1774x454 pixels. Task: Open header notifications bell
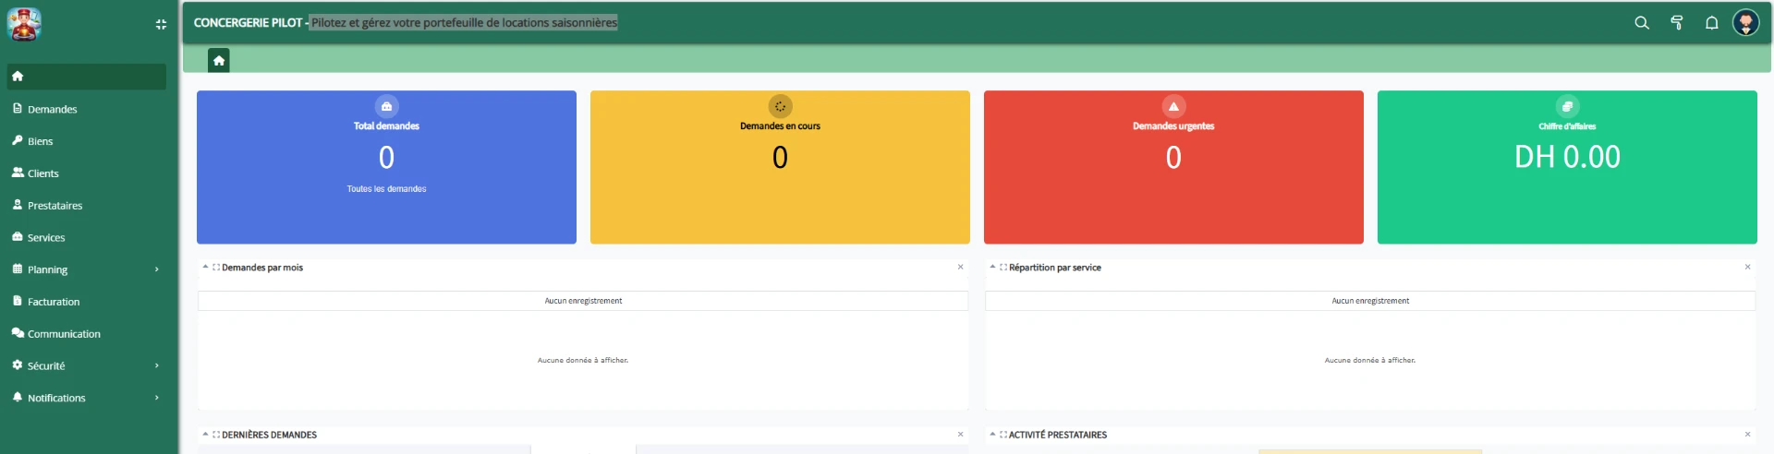tap(1712, 23)
